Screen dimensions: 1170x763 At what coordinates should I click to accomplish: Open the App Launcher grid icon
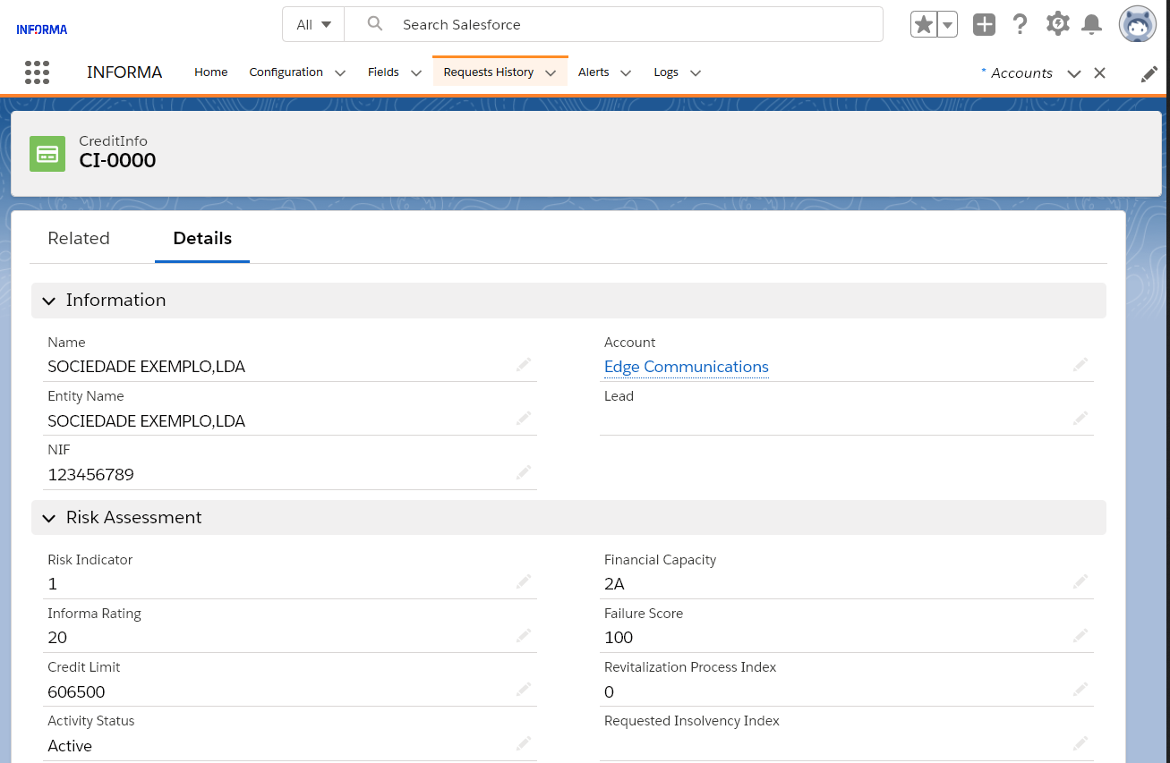click(x=37, y=72)
